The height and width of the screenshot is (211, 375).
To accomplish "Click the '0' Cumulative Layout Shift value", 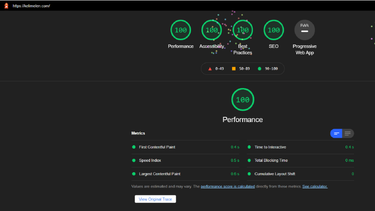I will tap(353, 174).
